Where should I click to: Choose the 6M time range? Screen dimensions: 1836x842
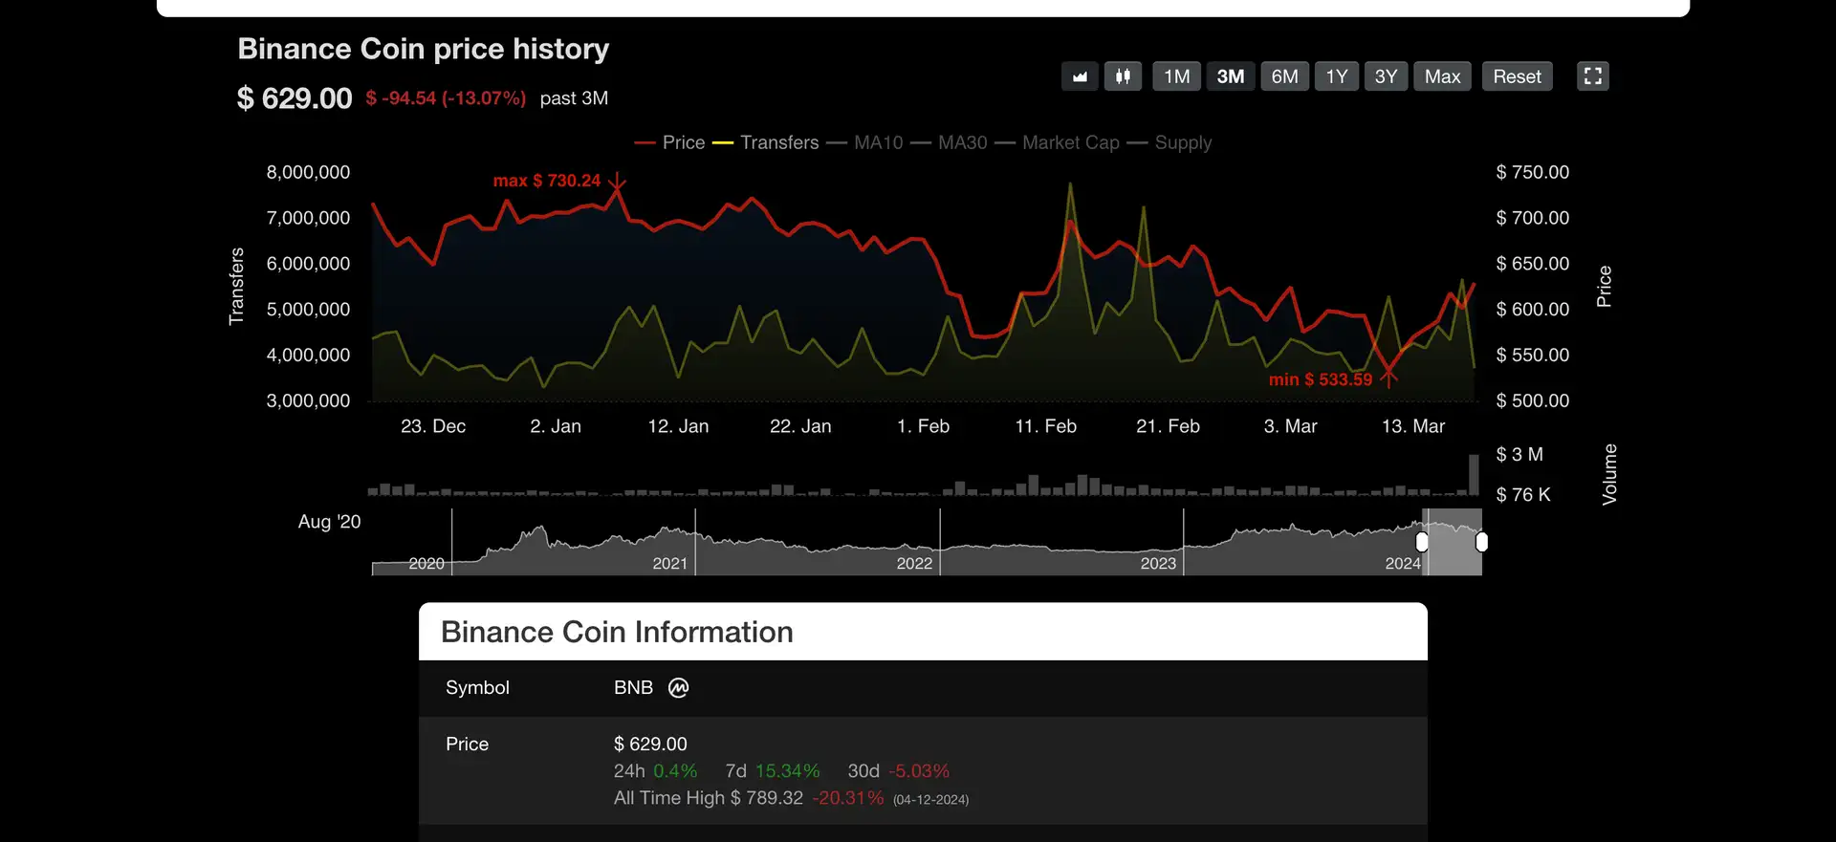coord(1284,76)
